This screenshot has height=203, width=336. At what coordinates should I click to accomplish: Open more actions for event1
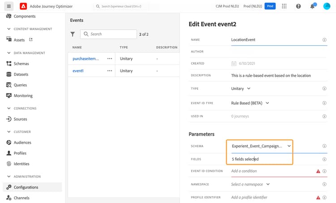[109, 71]
